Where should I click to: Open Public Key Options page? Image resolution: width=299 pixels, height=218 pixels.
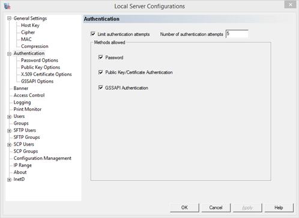click(40, 67)
